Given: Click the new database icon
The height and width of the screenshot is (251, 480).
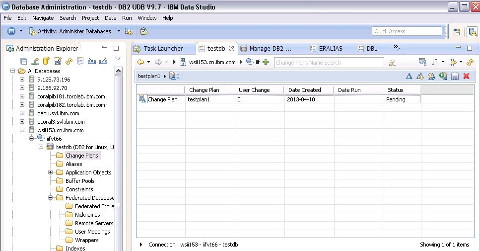Looking at the screenshot, I should coord(46,61).
